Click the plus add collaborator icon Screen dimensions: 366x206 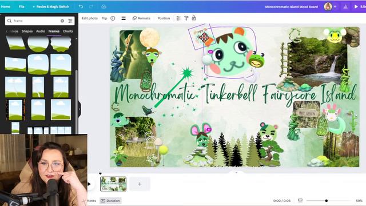click(x=335, y=6)
